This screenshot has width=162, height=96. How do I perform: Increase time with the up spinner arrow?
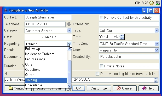pos(122,36)
